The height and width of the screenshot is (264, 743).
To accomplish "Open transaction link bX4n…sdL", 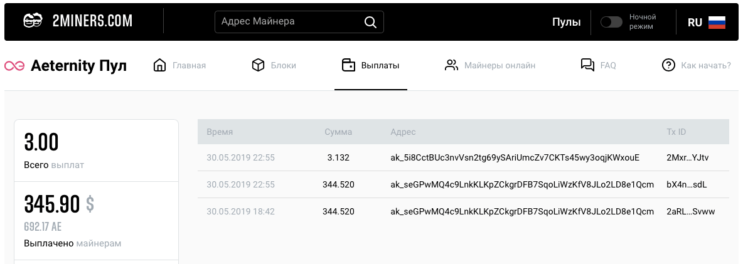I will 687,184.
